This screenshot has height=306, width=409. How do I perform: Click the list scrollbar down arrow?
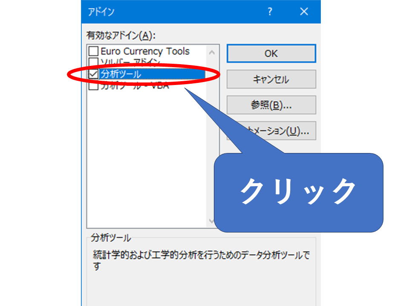pyautogui.click(x=212, y=221)
